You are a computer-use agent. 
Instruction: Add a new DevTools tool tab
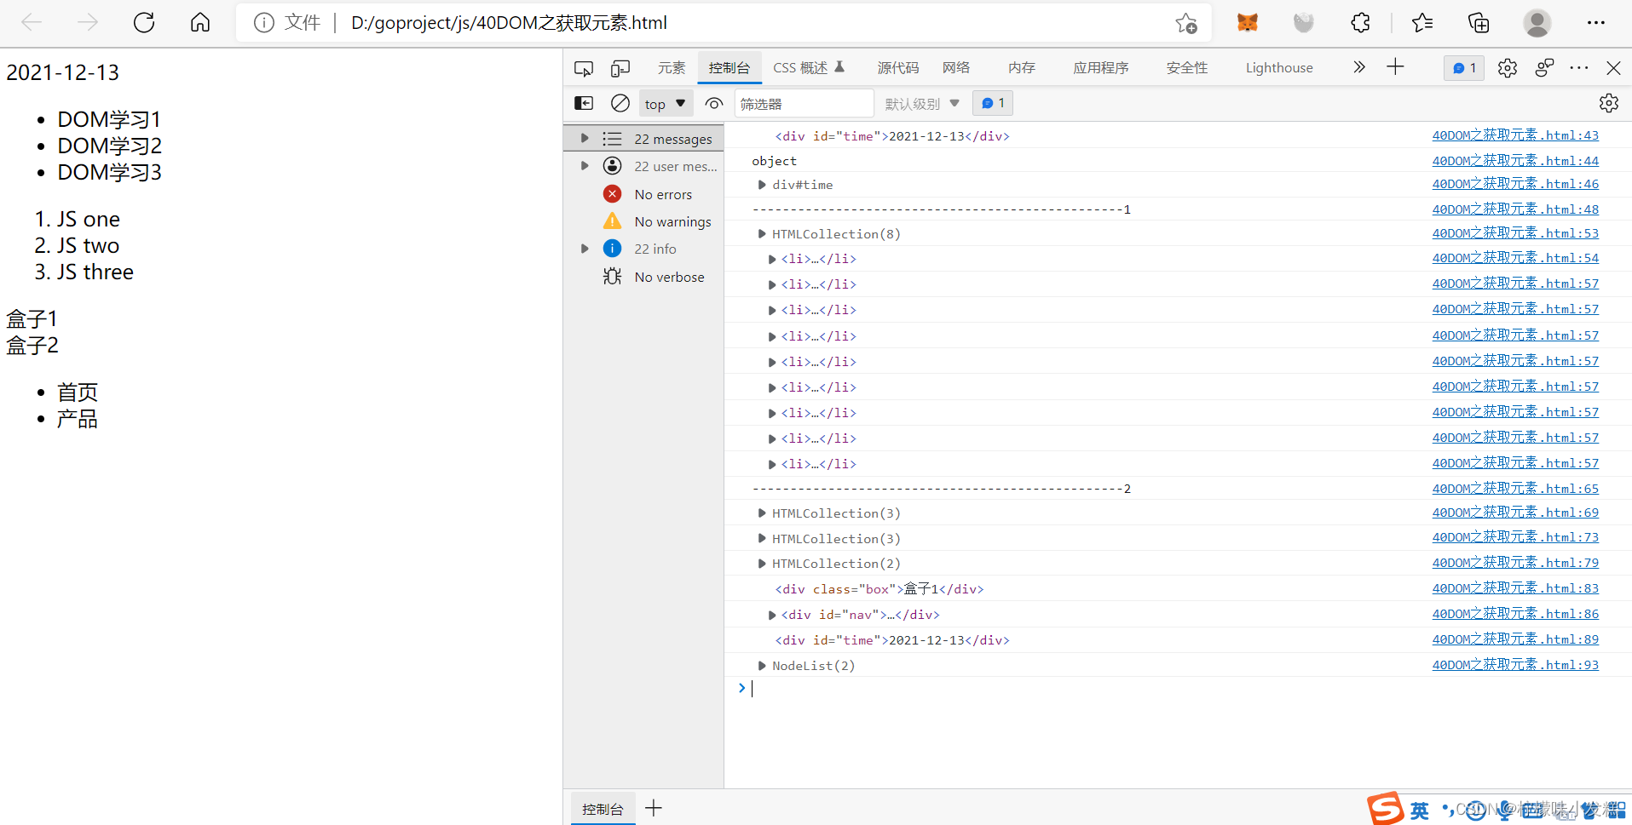pyautogui.click(x=1395, y=67)
